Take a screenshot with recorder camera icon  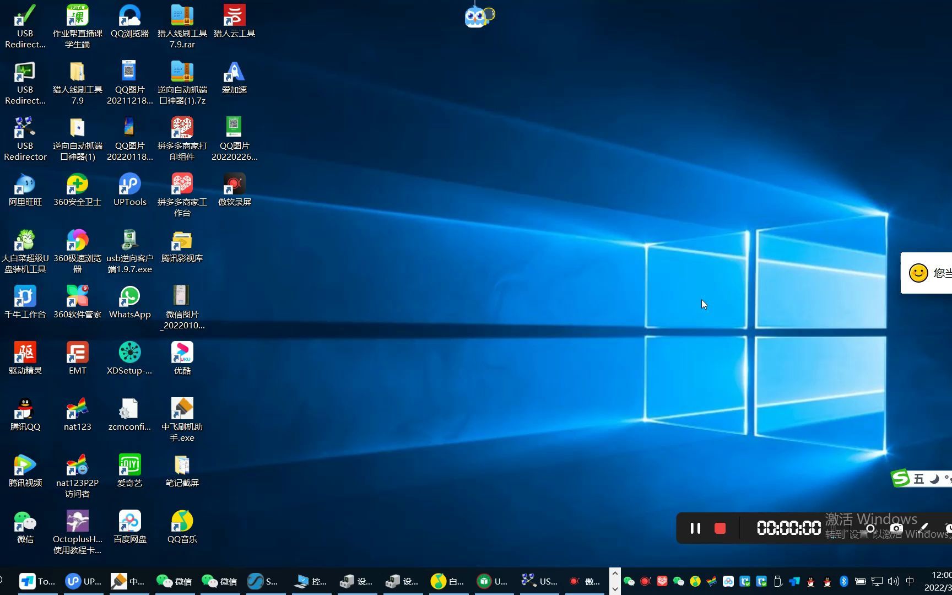tap(896, 528)
